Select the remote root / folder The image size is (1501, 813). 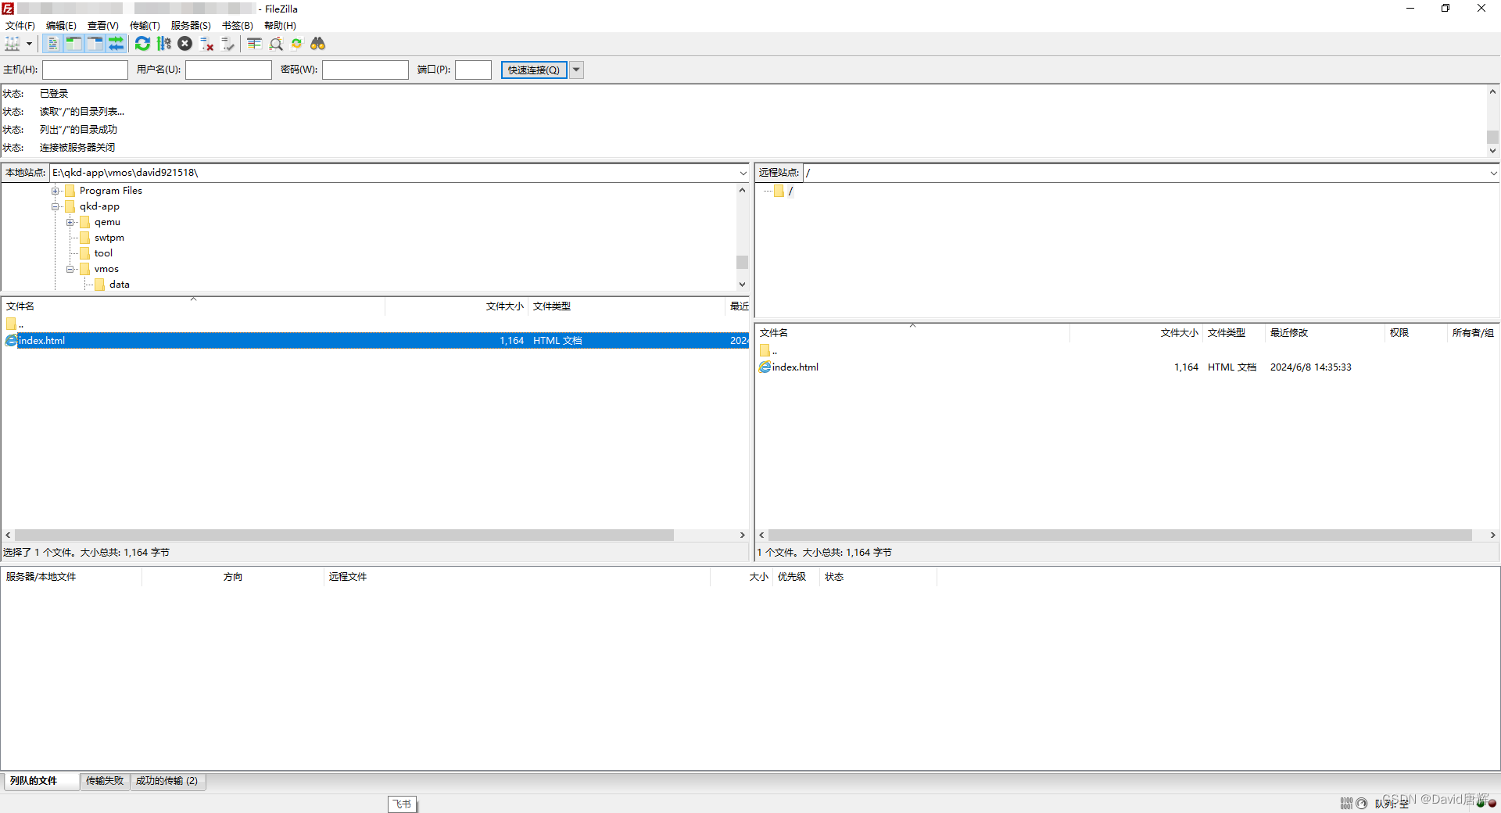tap(790, 191)
